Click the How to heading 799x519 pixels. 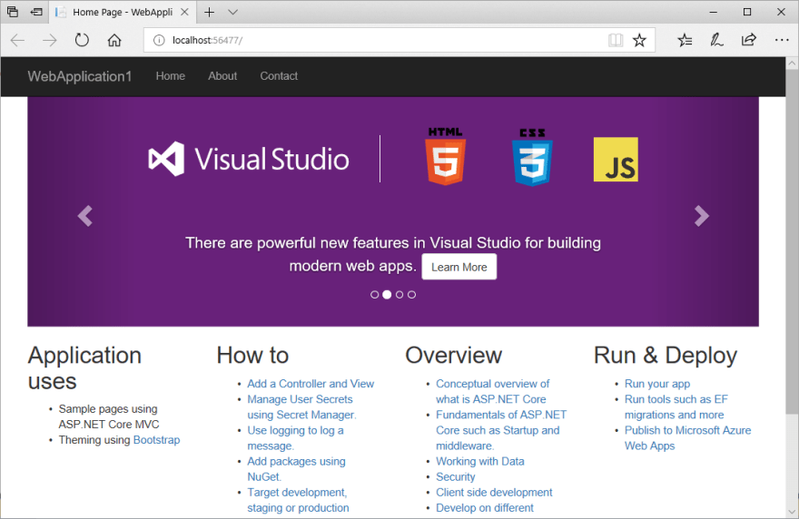click(252, 356)
